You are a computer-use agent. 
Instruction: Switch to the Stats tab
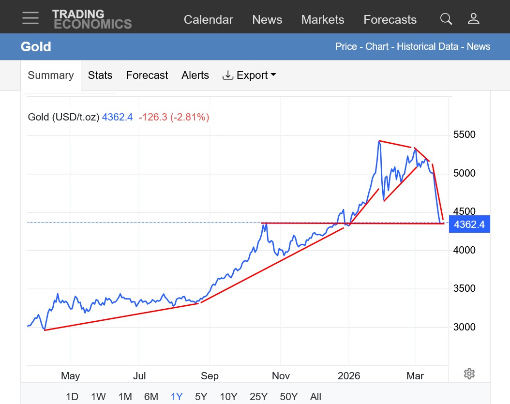pyautogui.click(x=100, y=75)
